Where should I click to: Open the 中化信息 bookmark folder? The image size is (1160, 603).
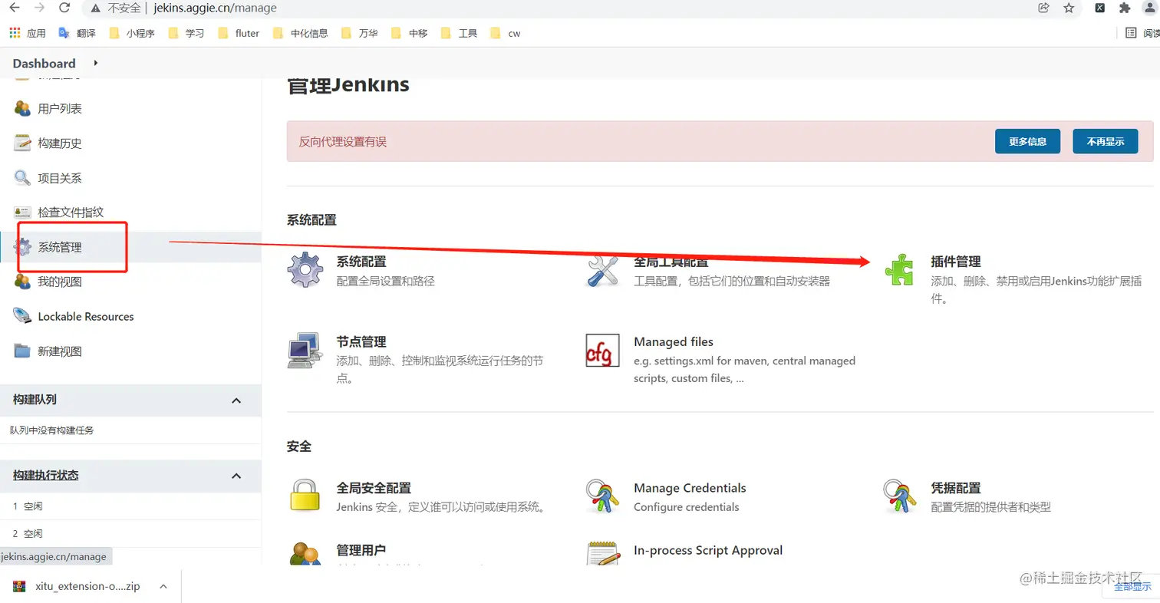(x=300, y=33)
